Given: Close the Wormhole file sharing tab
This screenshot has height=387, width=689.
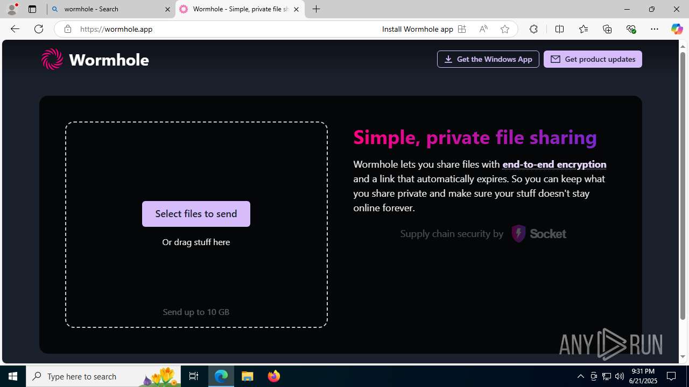Looking at the screenshot, I should pyautogui.click(x=296, y=9).
